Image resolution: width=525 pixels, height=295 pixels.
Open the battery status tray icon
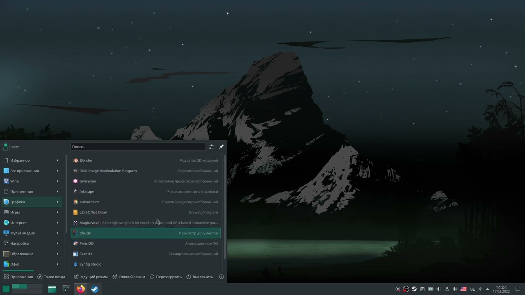[x=431, y=289]
